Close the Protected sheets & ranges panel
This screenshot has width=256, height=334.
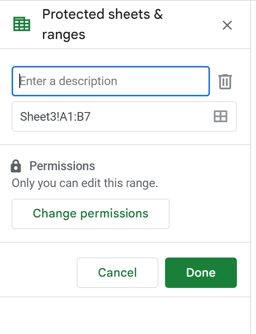pyautogui.click(x=227, y=25)
